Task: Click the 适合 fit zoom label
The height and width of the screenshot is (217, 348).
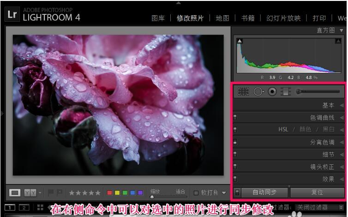Action: pyautogui.click(x=180, y=191)
